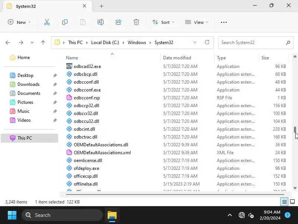Image resolution: width=298 pixels, height=224 pixels.
Task: Open the New dropdown menu
Action: 19,22
